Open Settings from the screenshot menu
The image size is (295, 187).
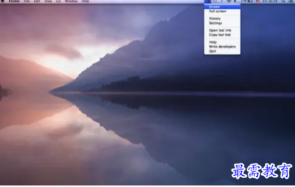pyautogui.click(x=222, y=23)
